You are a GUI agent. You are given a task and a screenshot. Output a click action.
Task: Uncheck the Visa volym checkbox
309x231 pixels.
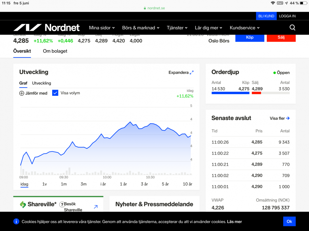[55, 93]
